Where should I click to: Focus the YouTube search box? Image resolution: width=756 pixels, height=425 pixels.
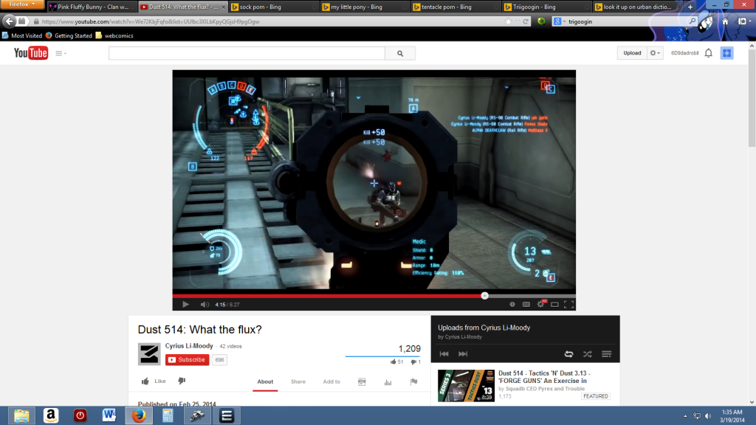coord(247,53)
